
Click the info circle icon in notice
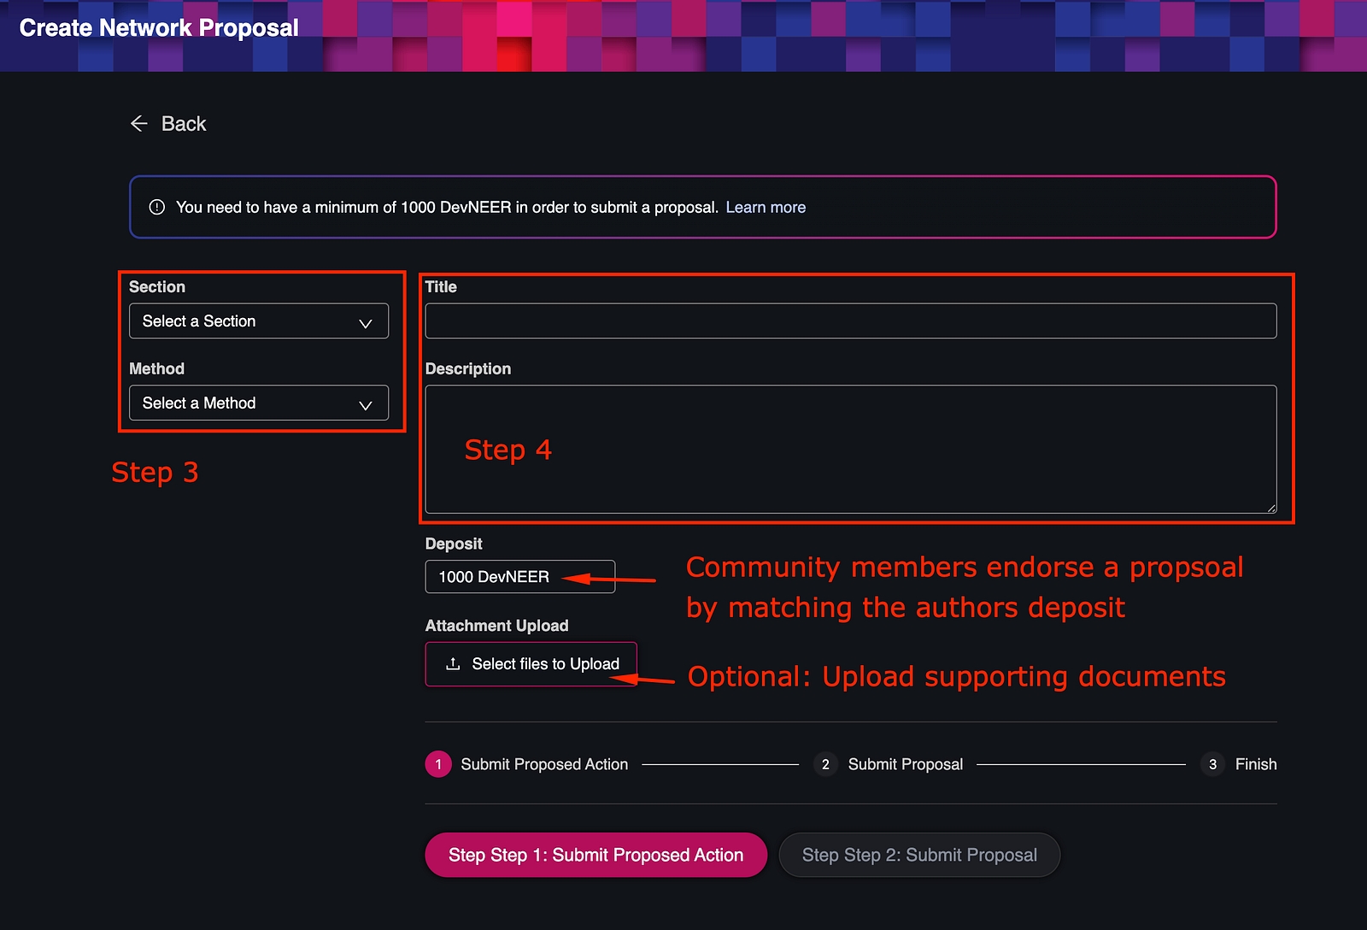coord(156,207)
